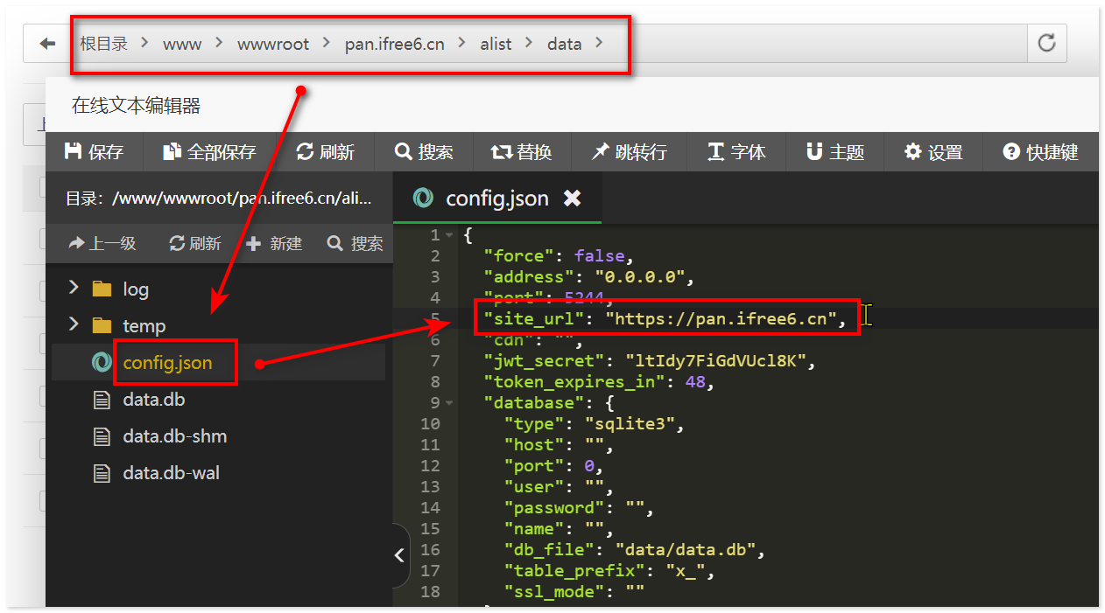
Task: Expand the temp folder
Action: (x=74, y=325)
